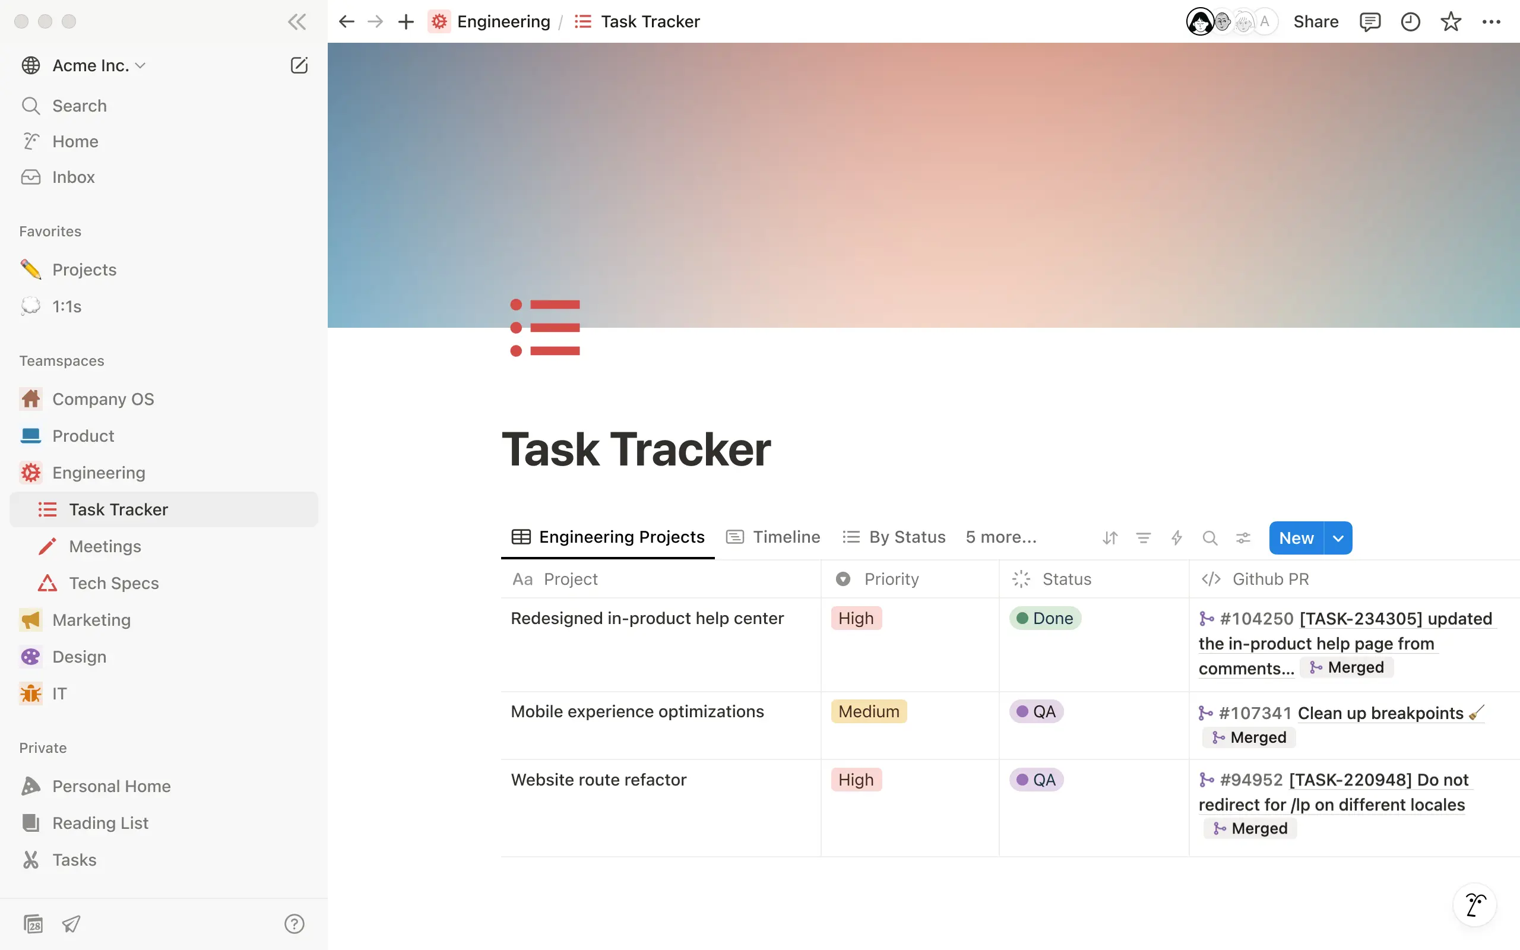
Task: Open the calendar icon in sidebar footer
Action: coord(33,924)
